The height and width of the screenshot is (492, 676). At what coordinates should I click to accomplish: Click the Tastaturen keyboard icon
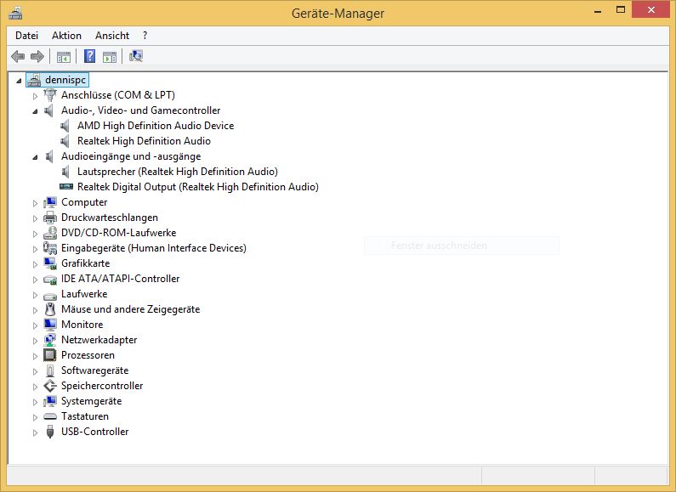point(50,416)
